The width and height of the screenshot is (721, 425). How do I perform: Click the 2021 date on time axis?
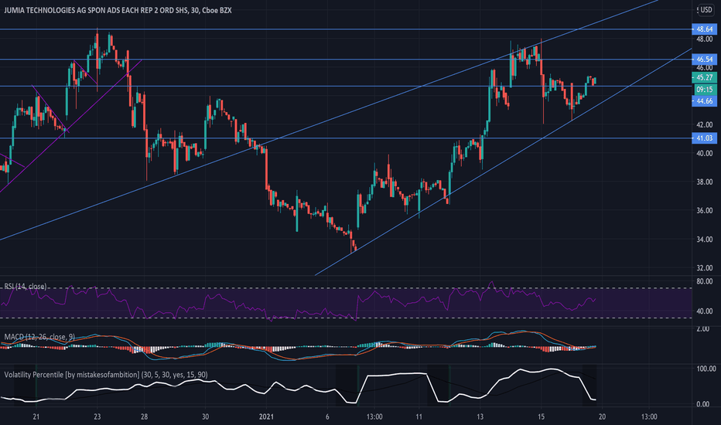point(266,417)
